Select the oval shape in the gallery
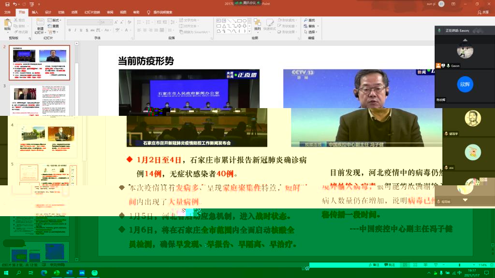The width and height of the screenshot is (495, 278). coord(244,21)
